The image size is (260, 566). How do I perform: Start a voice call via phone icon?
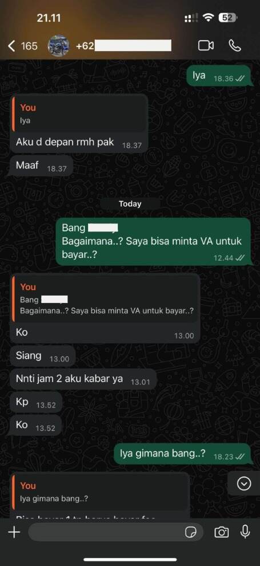(235, 45)
